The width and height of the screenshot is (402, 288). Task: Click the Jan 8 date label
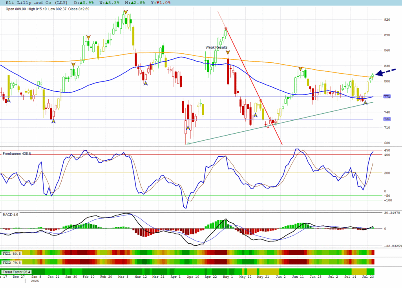click(36, 277)
